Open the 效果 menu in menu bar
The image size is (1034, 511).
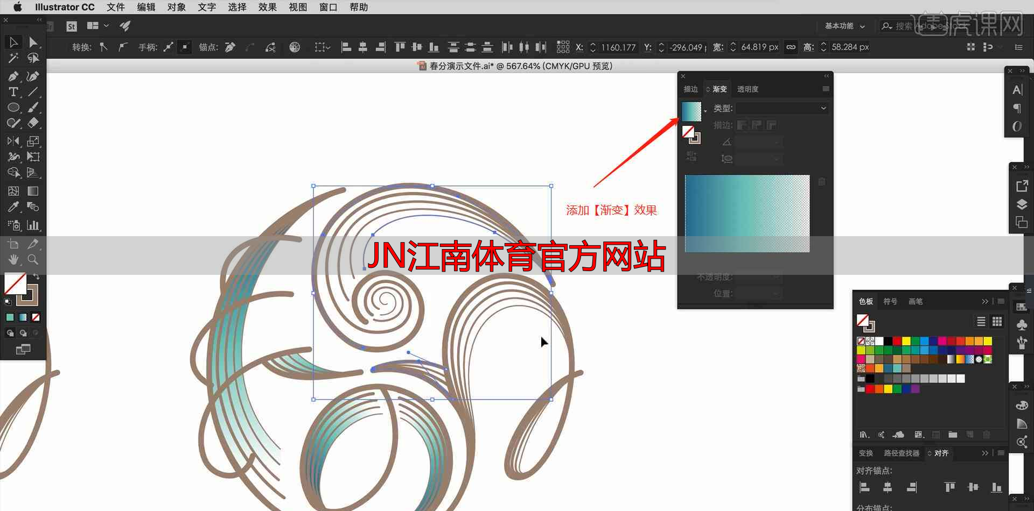[267, 7]
